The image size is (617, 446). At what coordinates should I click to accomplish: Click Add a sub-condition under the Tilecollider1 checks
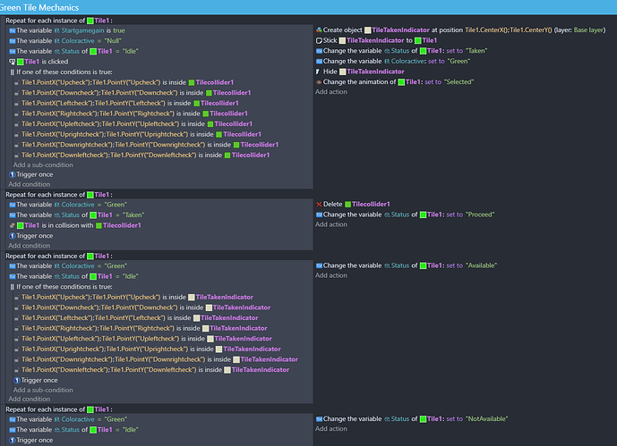pos(43,164)
